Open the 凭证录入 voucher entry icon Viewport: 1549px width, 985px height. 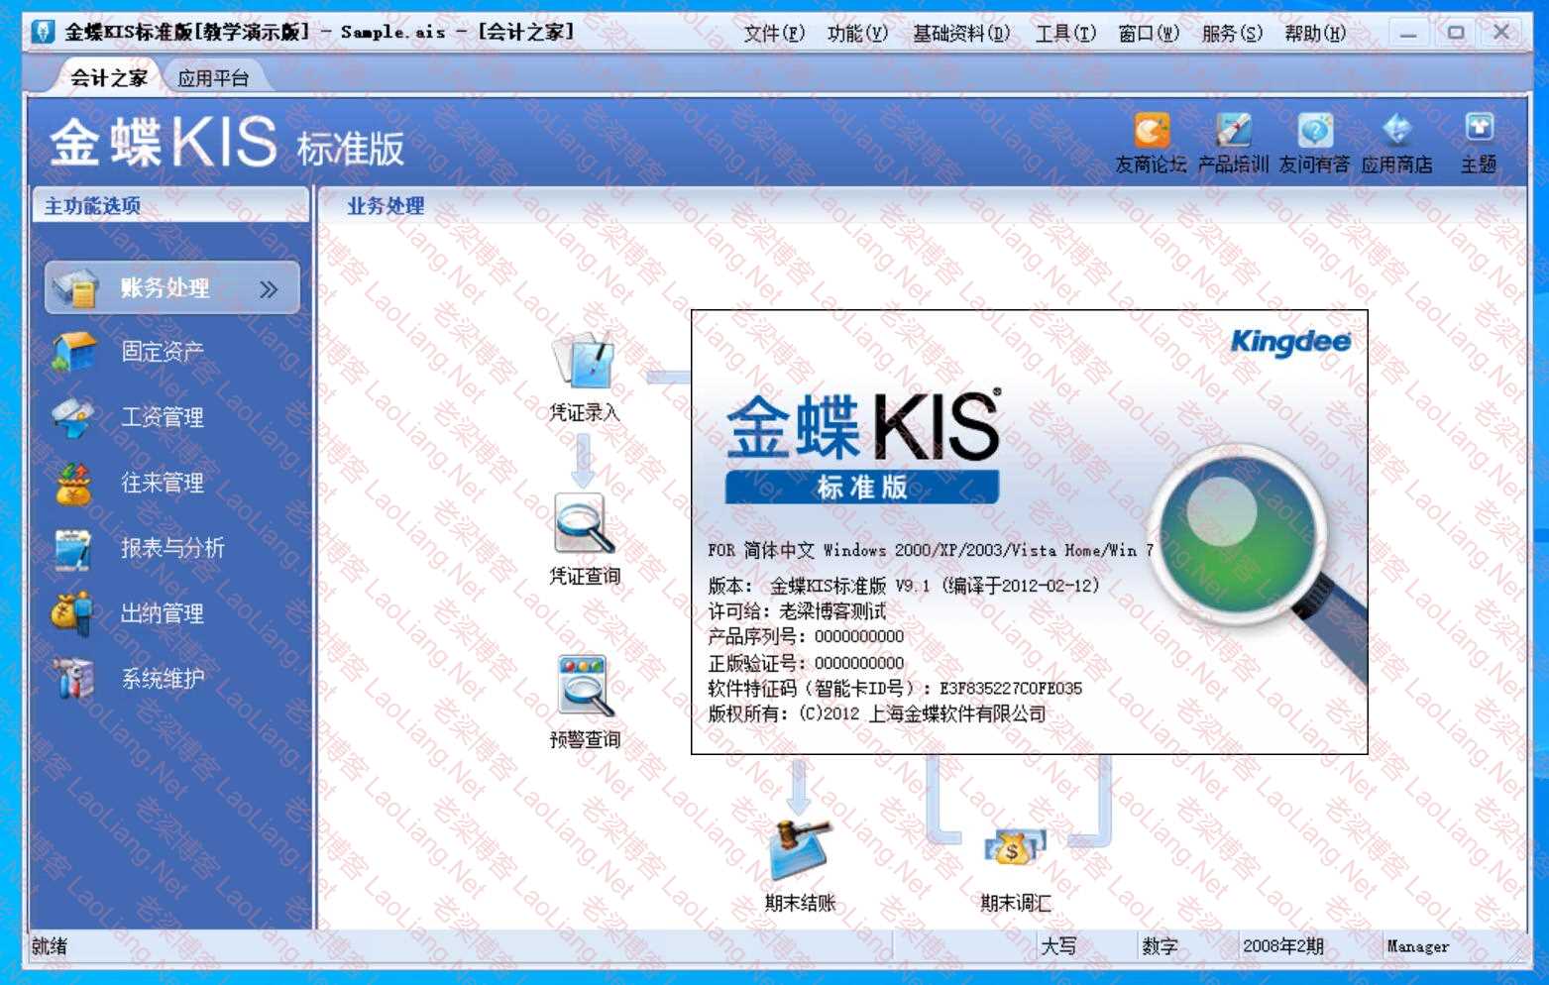click(584, 364)
